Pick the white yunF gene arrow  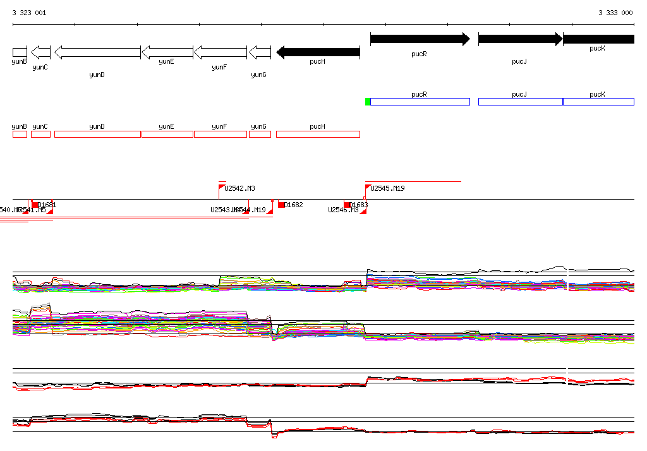click(x=221, y=52)
